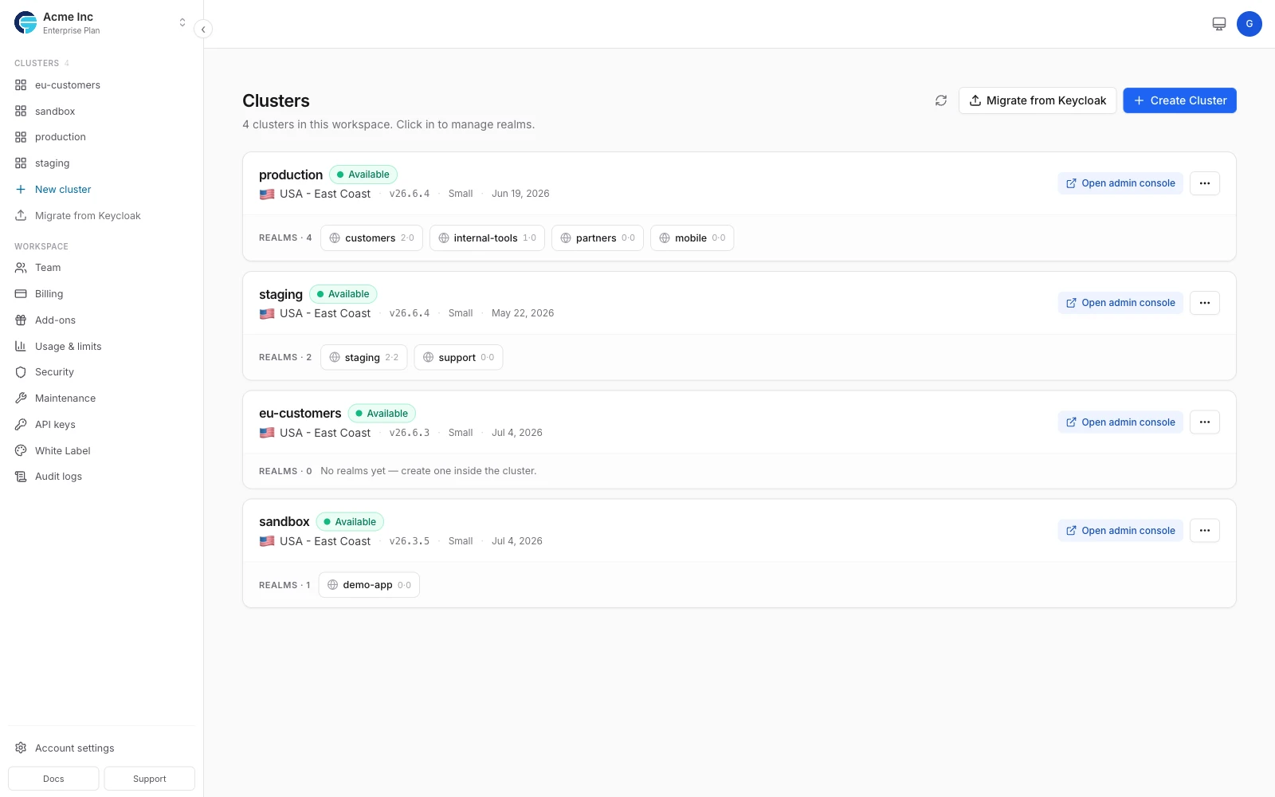1275x797 pixels.
Task: Open more options for eu-customers cluster
Action: 1205,422
